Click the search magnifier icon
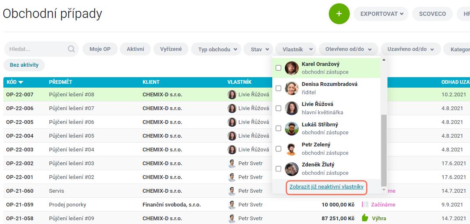The image size is (470, 224). tap(71, 49)
